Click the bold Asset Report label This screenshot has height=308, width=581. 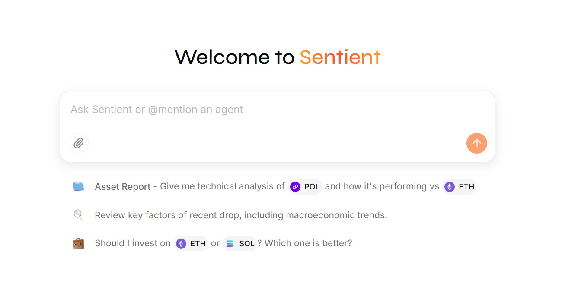pyautogui.click(x=123, y=187)
